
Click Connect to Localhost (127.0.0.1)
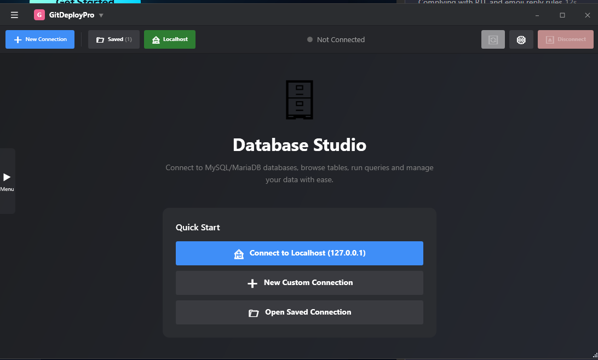point(299,253)
